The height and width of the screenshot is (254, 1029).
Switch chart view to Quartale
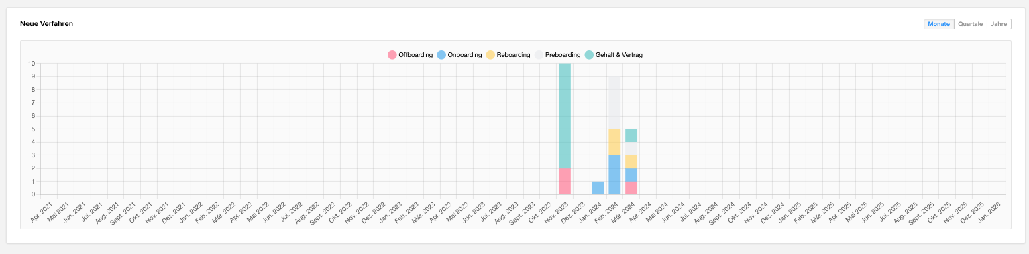(970, 24)
